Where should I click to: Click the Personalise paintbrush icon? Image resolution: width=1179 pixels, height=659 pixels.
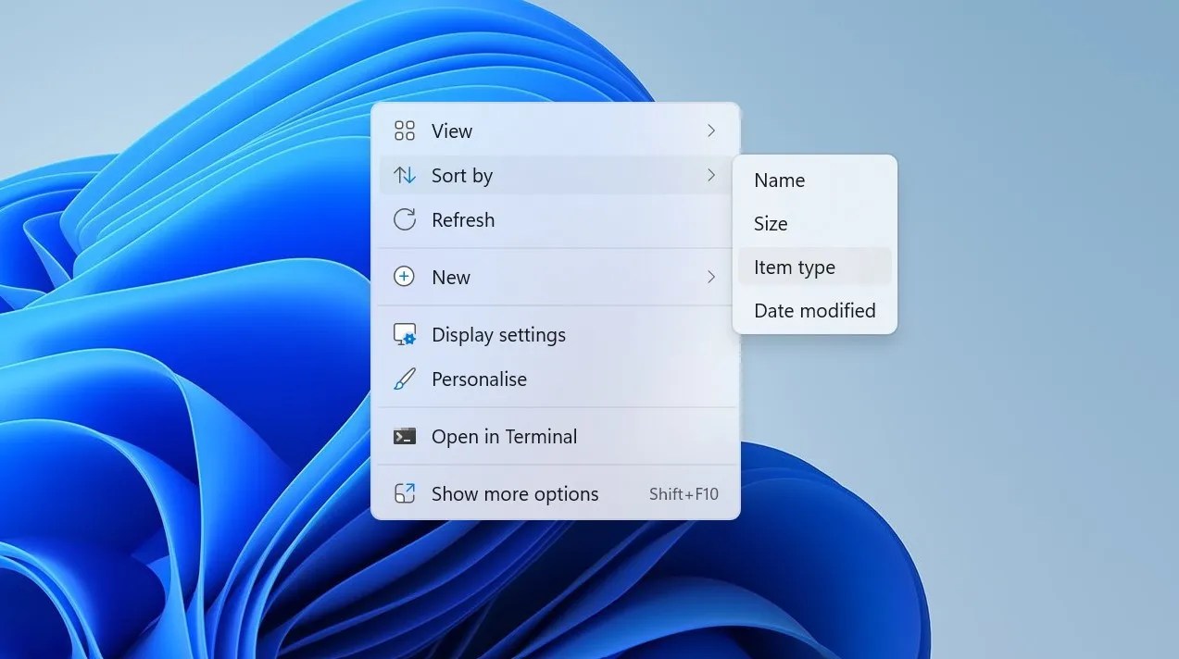(x=404, y=379)
